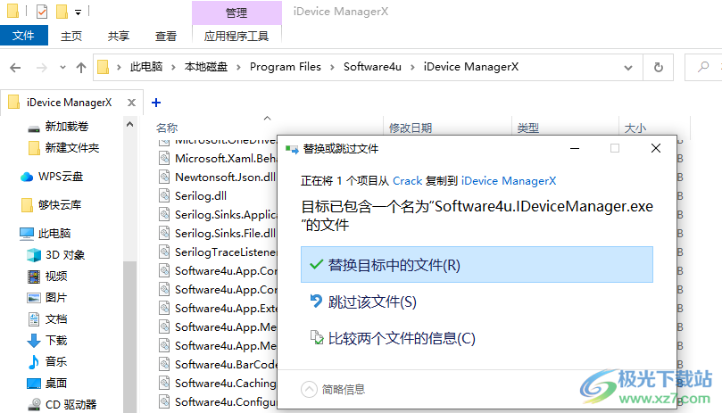Refresh the current folder view
The width and height of the screenshot is (722, 413).
coord(659,68)
